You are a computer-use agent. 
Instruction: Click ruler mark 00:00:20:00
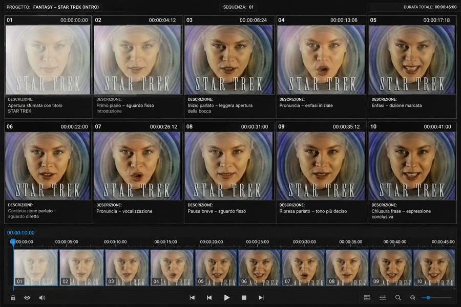[212, 242]
